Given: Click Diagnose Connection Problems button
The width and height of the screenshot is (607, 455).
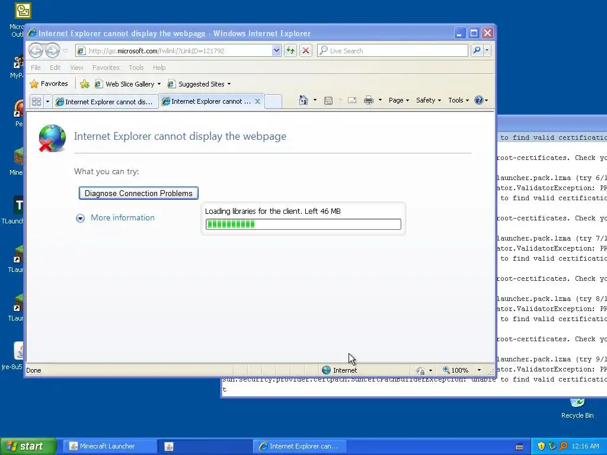Looking at the screenshot, I should tap(139, 193).
